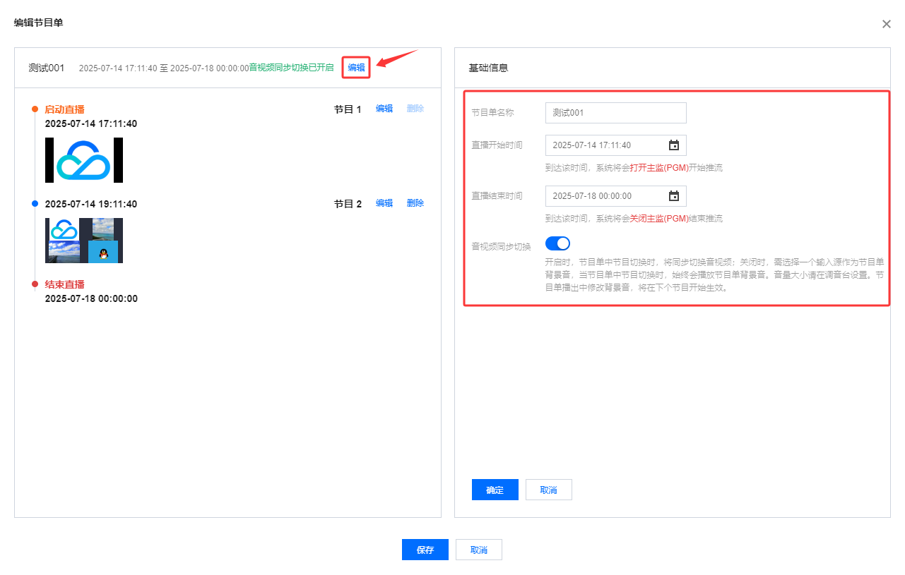Open calendar picker for 直播开始时间
Viewport: 905px width, 575px height.
[674, 145]
